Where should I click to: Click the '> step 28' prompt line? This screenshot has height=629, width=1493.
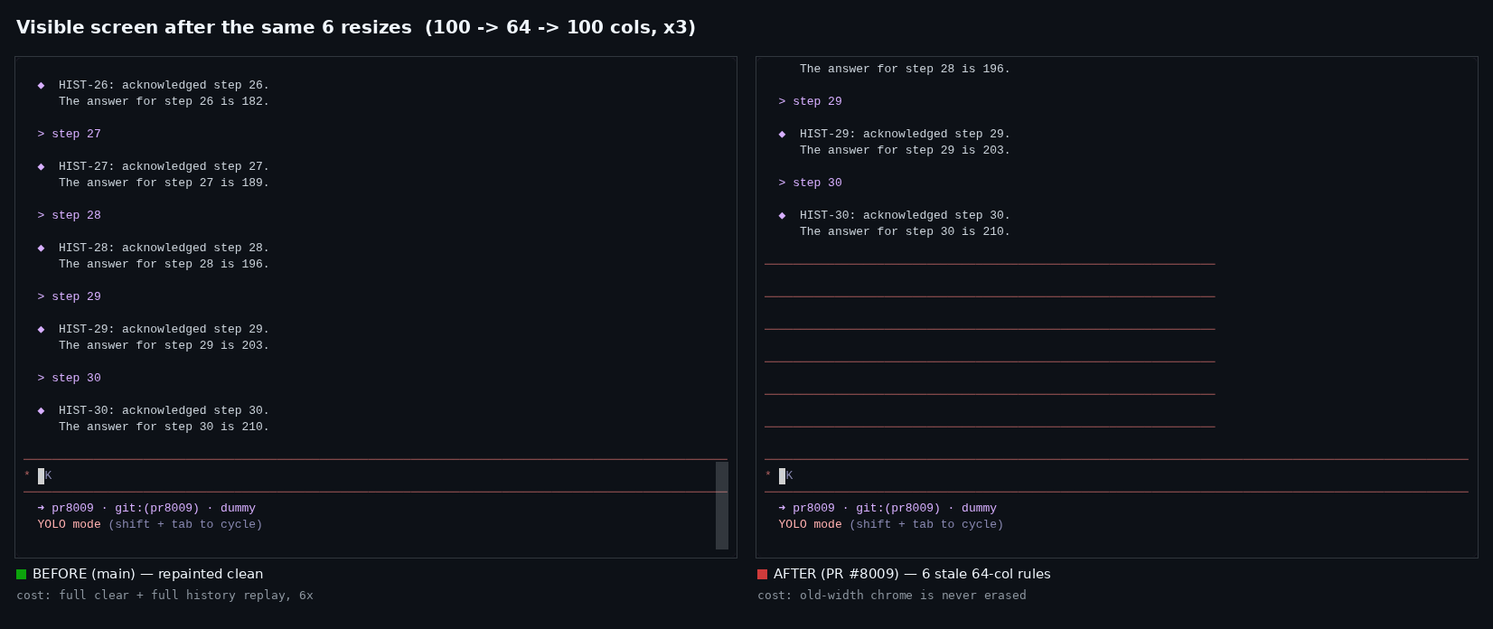coord(69,215)
